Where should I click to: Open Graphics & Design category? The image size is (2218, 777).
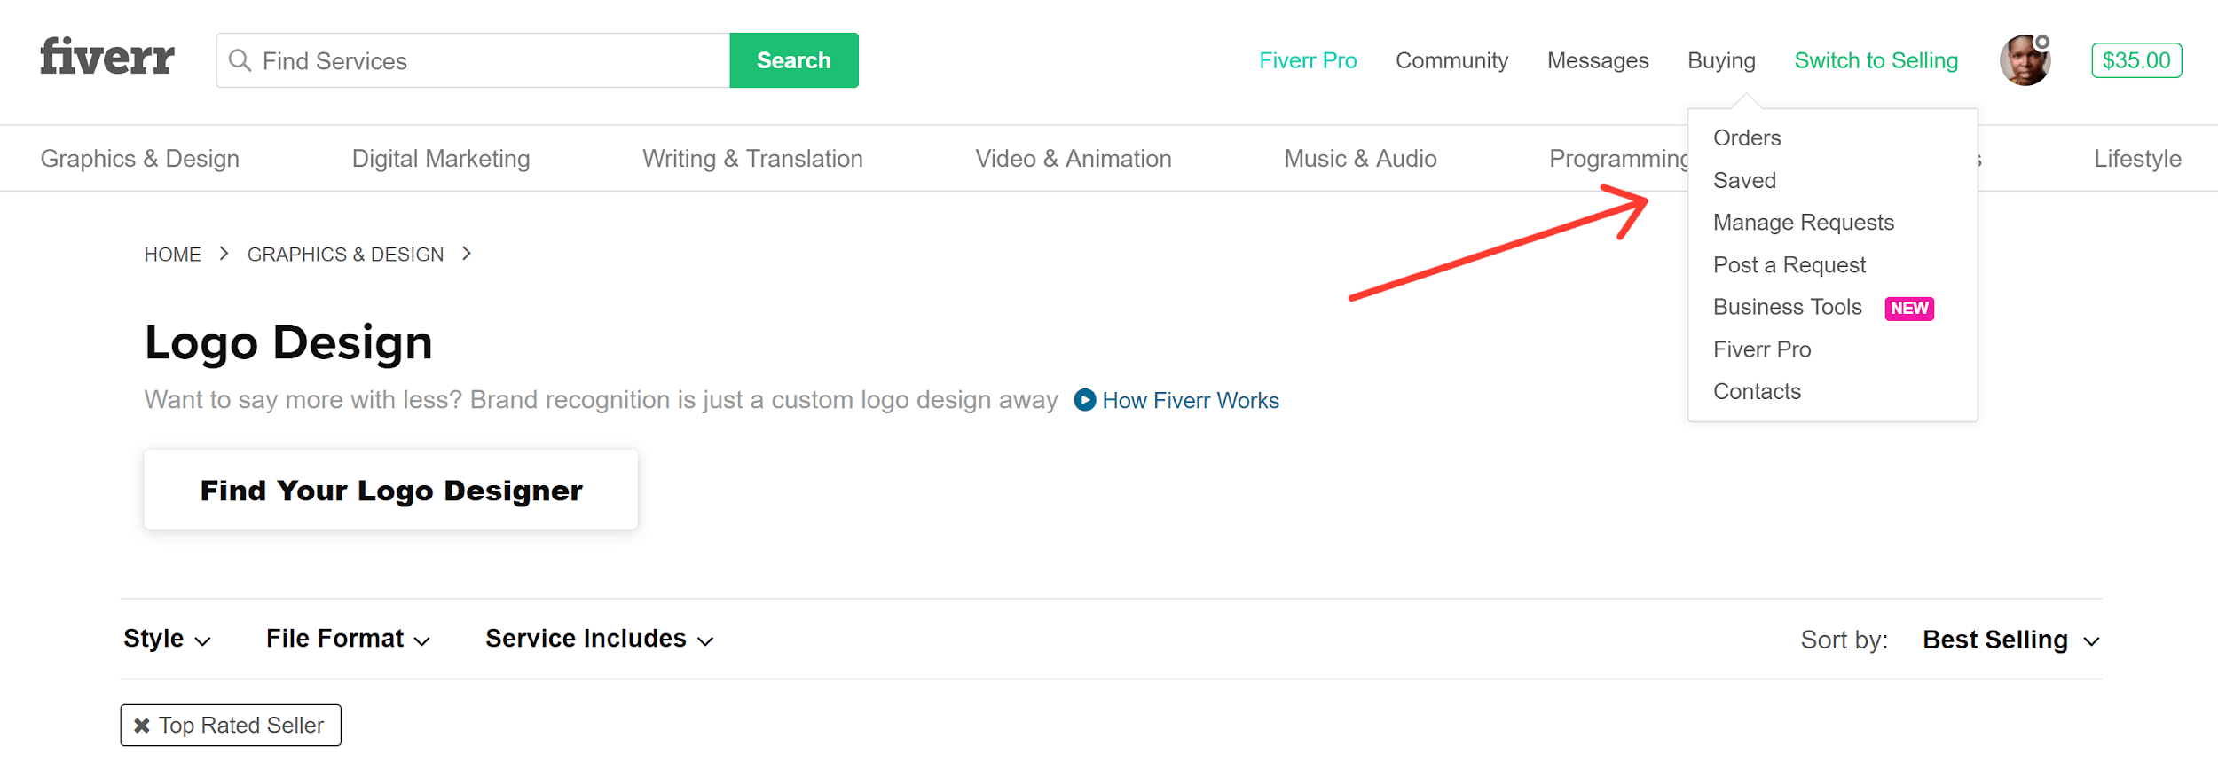pyautogui.click(x=140, y=159)
